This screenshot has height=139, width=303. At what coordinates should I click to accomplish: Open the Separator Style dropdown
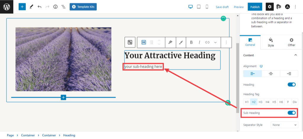284,125
